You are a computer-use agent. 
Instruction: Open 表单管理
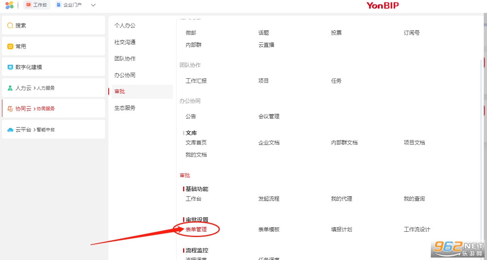pyautogui.click(x=196, y=229)
